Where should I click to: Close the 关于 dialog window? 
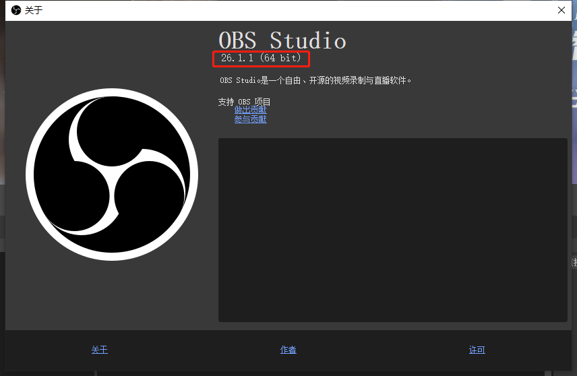pos(561,10)
